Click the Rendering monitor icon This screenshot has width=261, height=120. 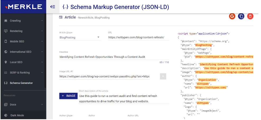[6, 31]
